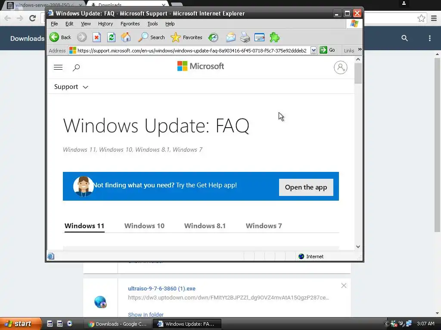Click the green puzzle piece add-on icon
Image resolution: width=441 pixels, height=330 pixels.
click(x=274, y=37)
